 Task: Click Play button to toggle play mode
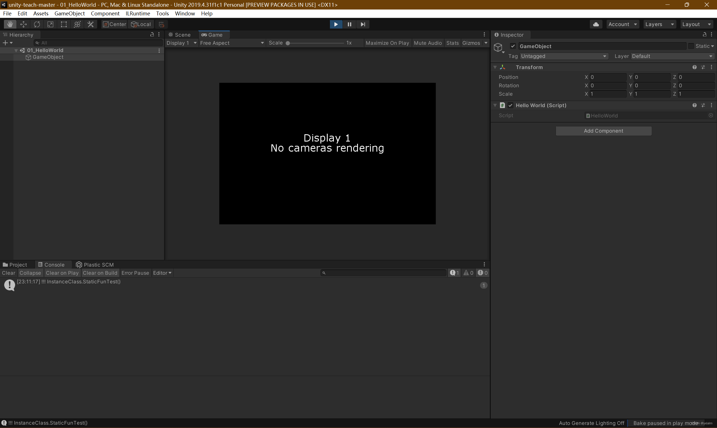click(x=336, y=24)
